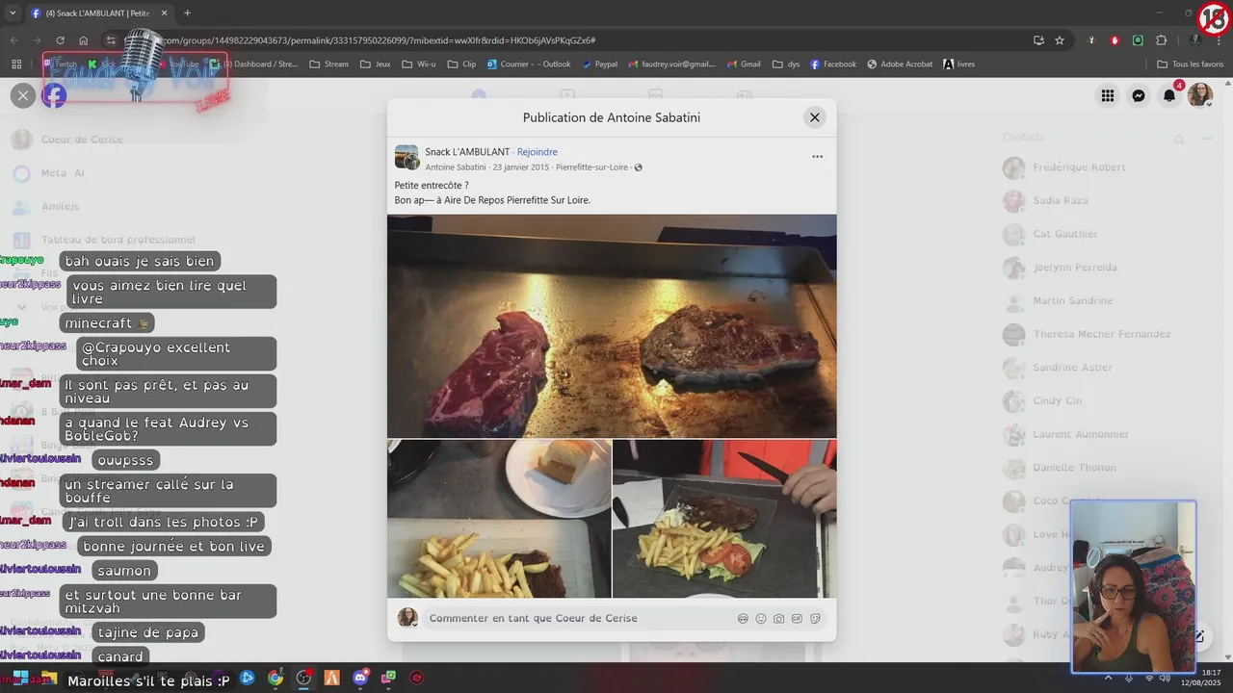1233x693 pixels.
Task: Close the Snack L'AMBULANT browser tab
Action: 164,13
